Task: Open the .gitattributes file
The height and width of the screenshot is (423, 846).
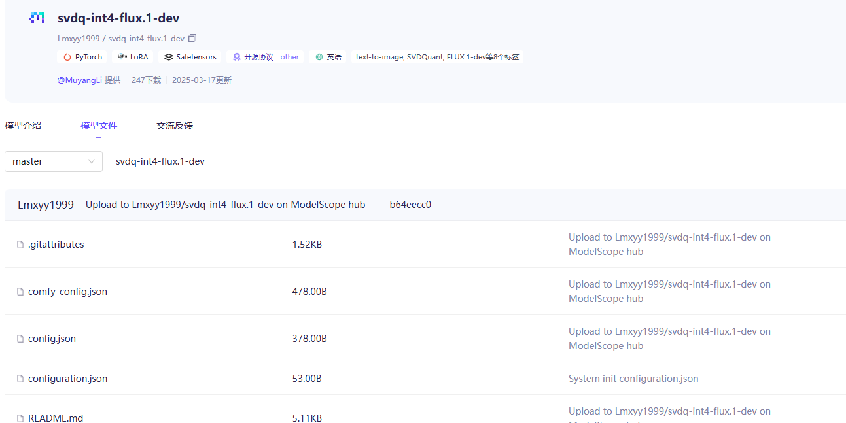Action: (56, 245)
